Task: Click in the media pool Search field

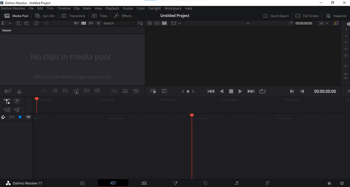Action: coord(119,23)
